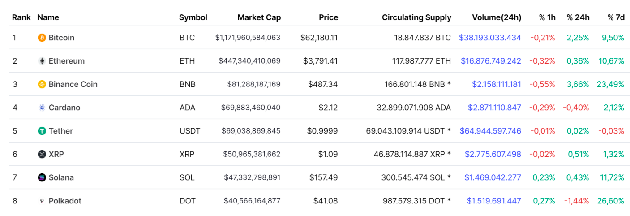630x216 pixels.
Task: Click the orange Bitcoin logo icon
Action: 42,38
